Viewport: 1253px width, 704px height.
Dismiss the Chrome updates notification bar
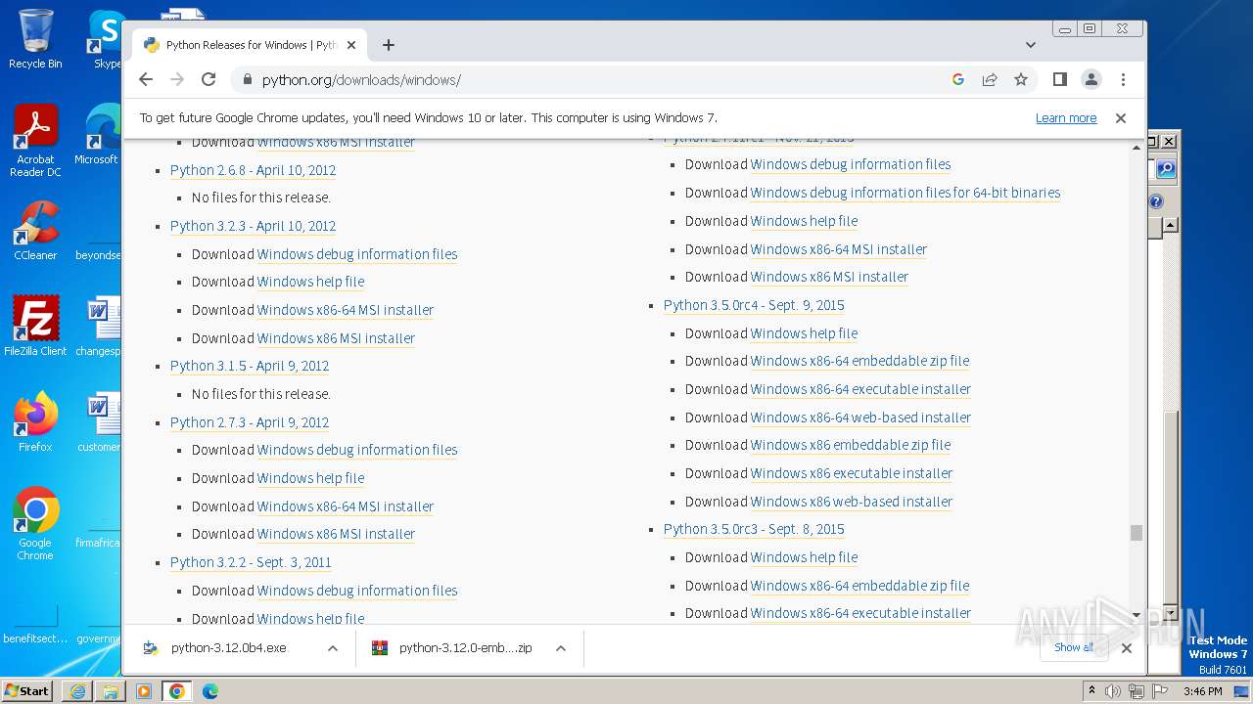click(1121, 117)
